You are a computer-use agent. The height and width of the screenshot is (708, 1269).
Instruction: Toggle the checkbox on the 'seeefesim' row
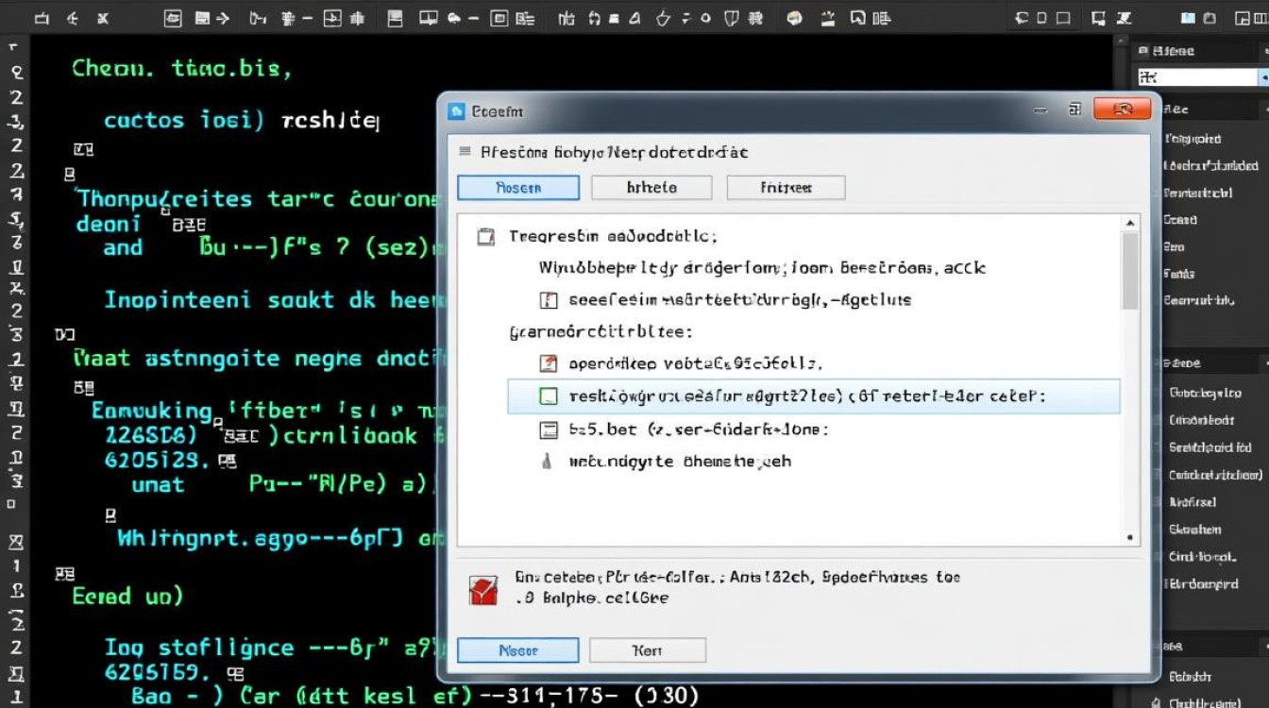548,300
